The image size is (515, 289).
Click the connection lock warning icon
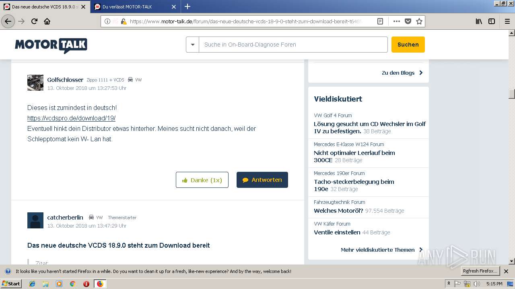123,21
